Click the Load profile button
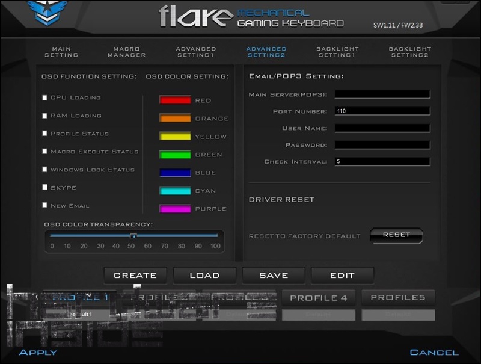This screenshot has width=481, height=364. tap(204, 276)
